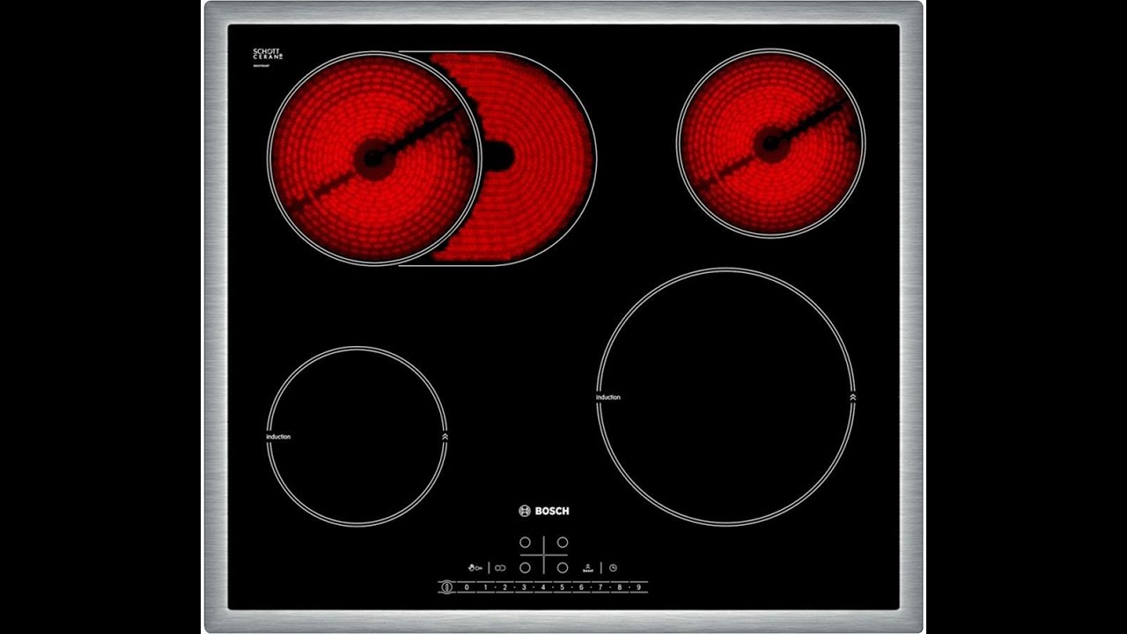Screen dimensions: 1127x634
Task: Touch the glowing rear-right heating zone
Action: [x=771, y=143]
